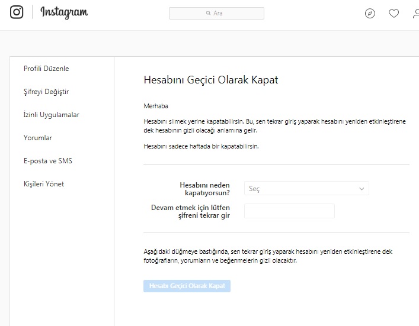
Task: Click the Ara search field
Action: (216, 13)
